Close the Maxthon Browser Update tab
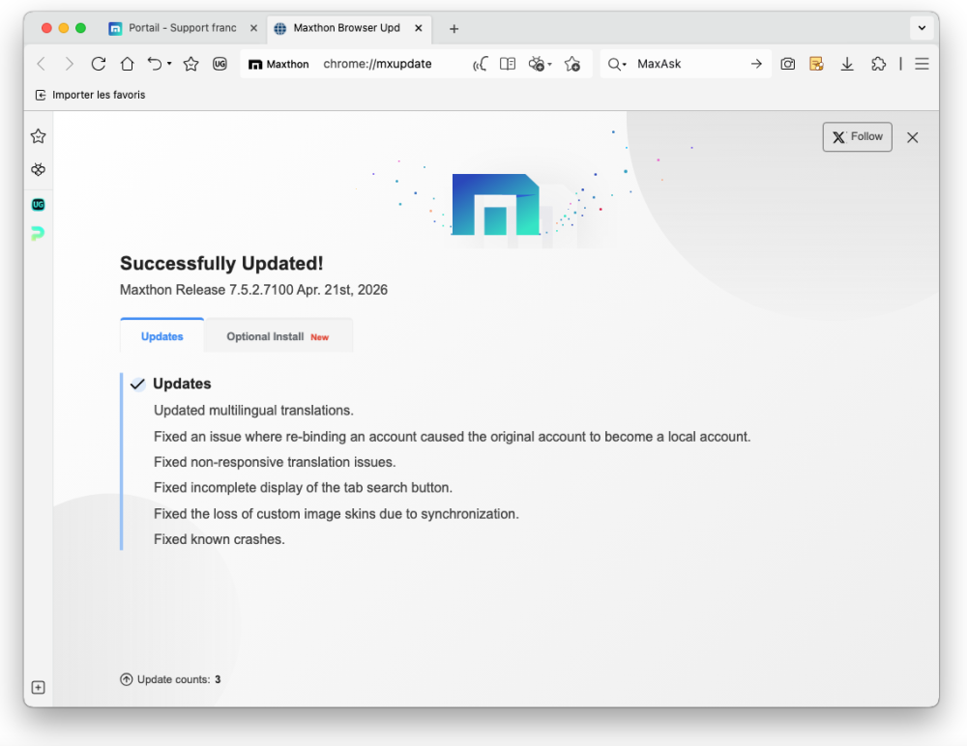 click(x=418, y=28)
